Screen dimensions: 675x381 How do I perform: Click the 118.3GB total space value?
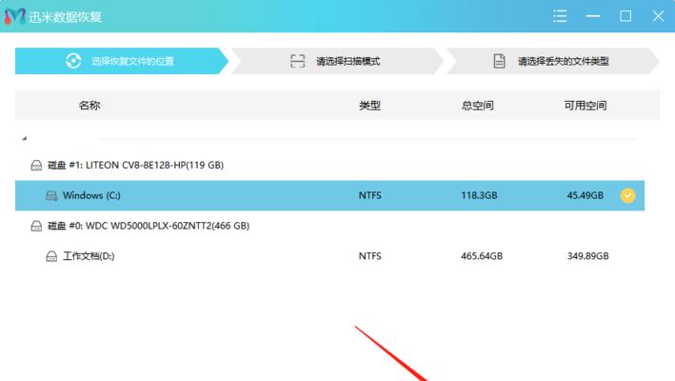pos(479,195)
